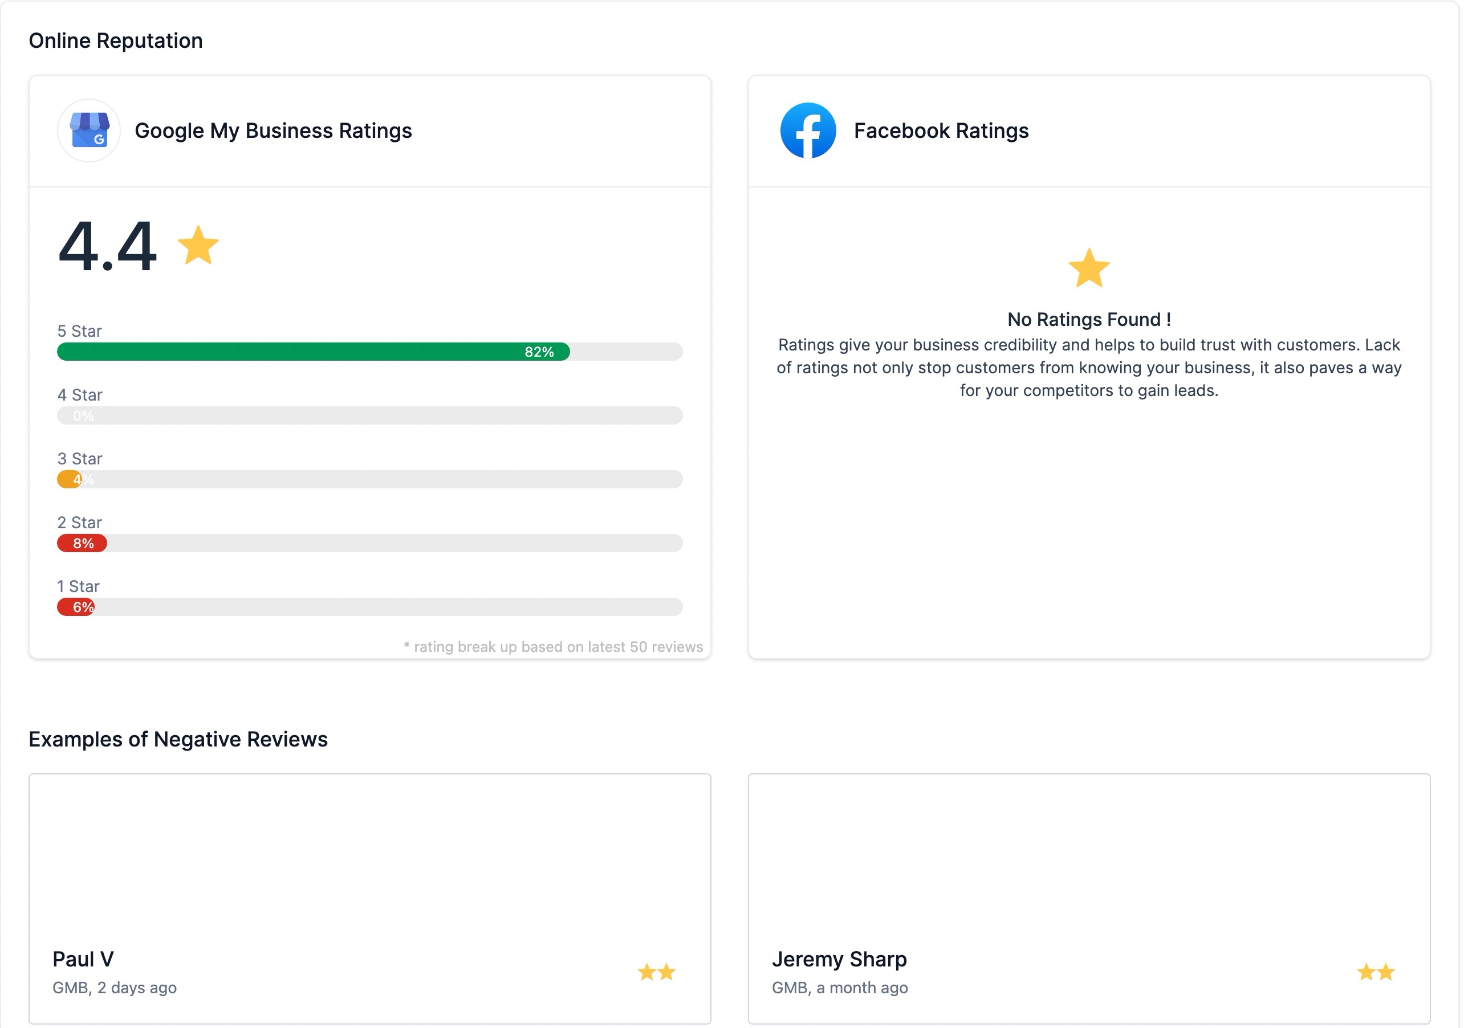
Task: Click the orange 3 Star rating bar
Action: tap(68, 479)
